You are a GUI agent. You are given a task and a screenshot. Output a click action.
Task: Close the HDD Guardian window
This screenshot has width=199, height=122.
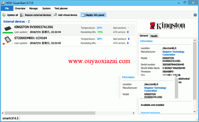click(193, 3)
